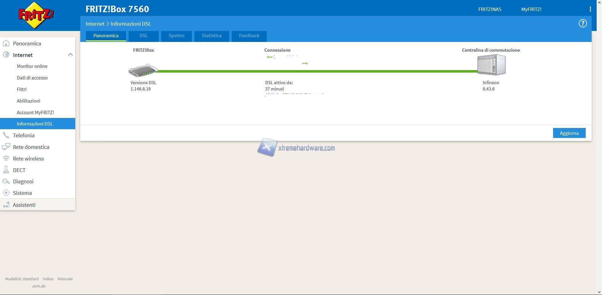Click the FRITZ!Box router image

click(143, 70)
